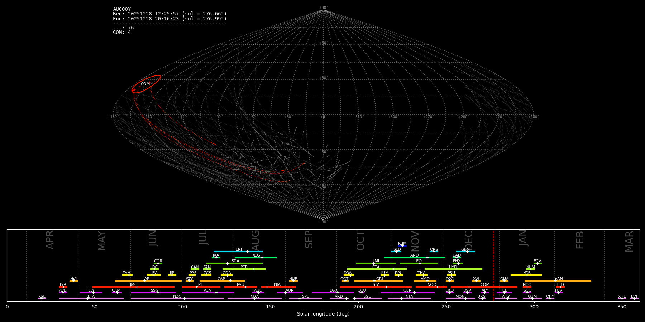The height and width of the screenshot is (322, 645).
Task: Select the Beg timestamp line
Action: tap(170, 14)
